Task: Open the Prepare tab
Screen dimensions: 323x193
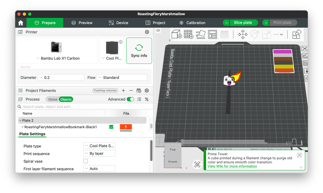Action: [x=45, y=23]
